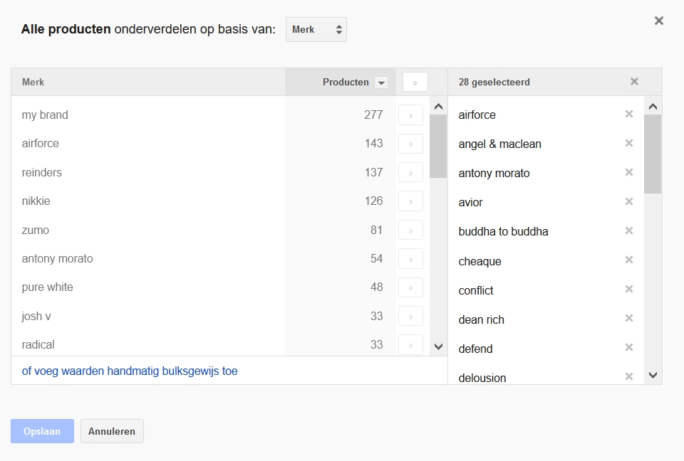Select the zumo brand name
The image size is (684, 461).
[36, 230]
